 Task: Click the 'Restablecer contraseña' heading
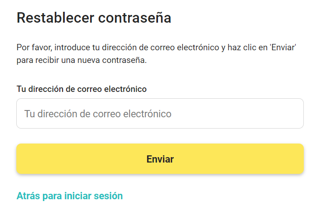(94, 18)
